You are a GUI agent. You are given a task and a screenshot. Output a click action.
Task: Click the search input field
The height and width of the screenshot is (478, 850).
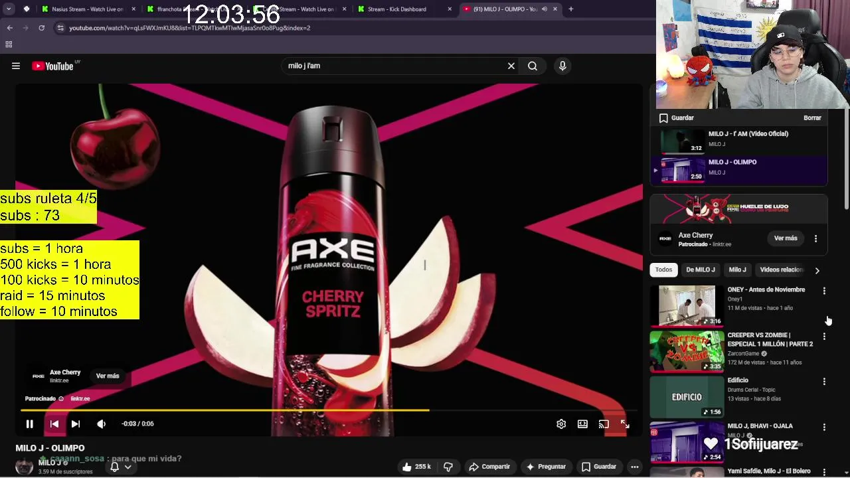coord(394,66)
